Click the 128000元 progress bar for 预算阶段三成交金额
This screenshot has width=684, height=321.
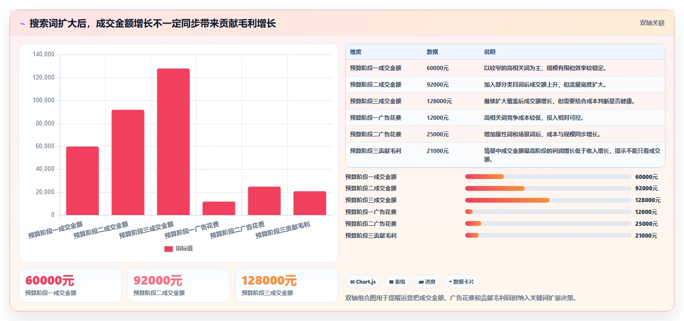tap(548, 200)
